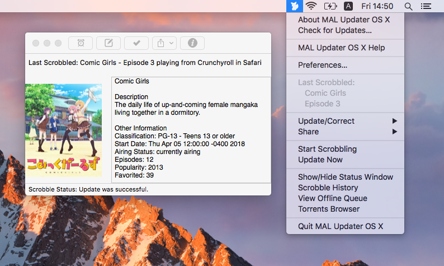Click the edit pencil toolbar icon
This screenshot has width=444, height=266.
(108, 43)
